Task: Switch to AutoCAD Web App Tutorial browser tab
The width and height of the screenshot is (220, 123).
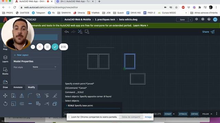Action: tap(75, 1)
